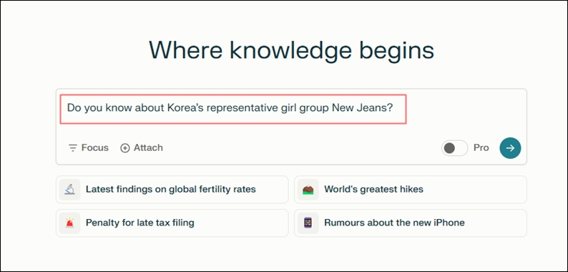Toggle the Pro switch on
568x272 pixels.
(x=455, y=148)
